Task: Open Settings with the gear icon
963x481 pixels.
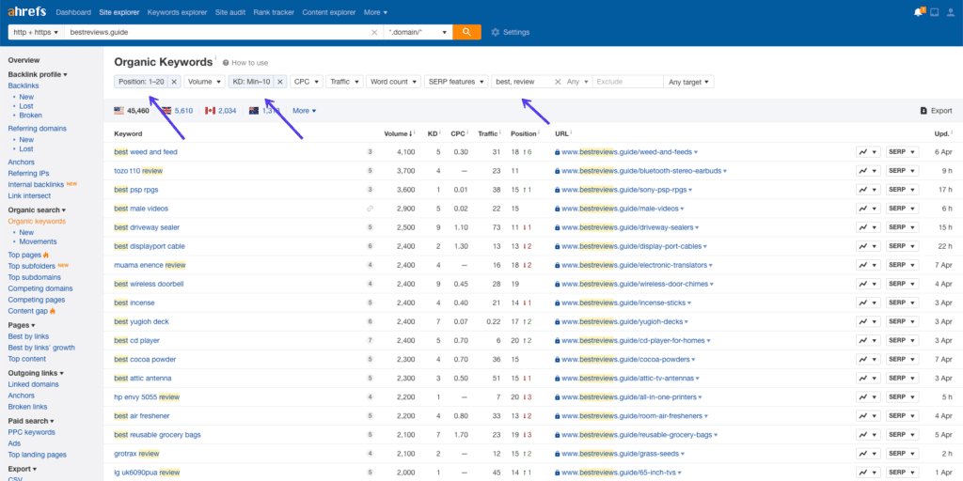Action: pos(511,32)
